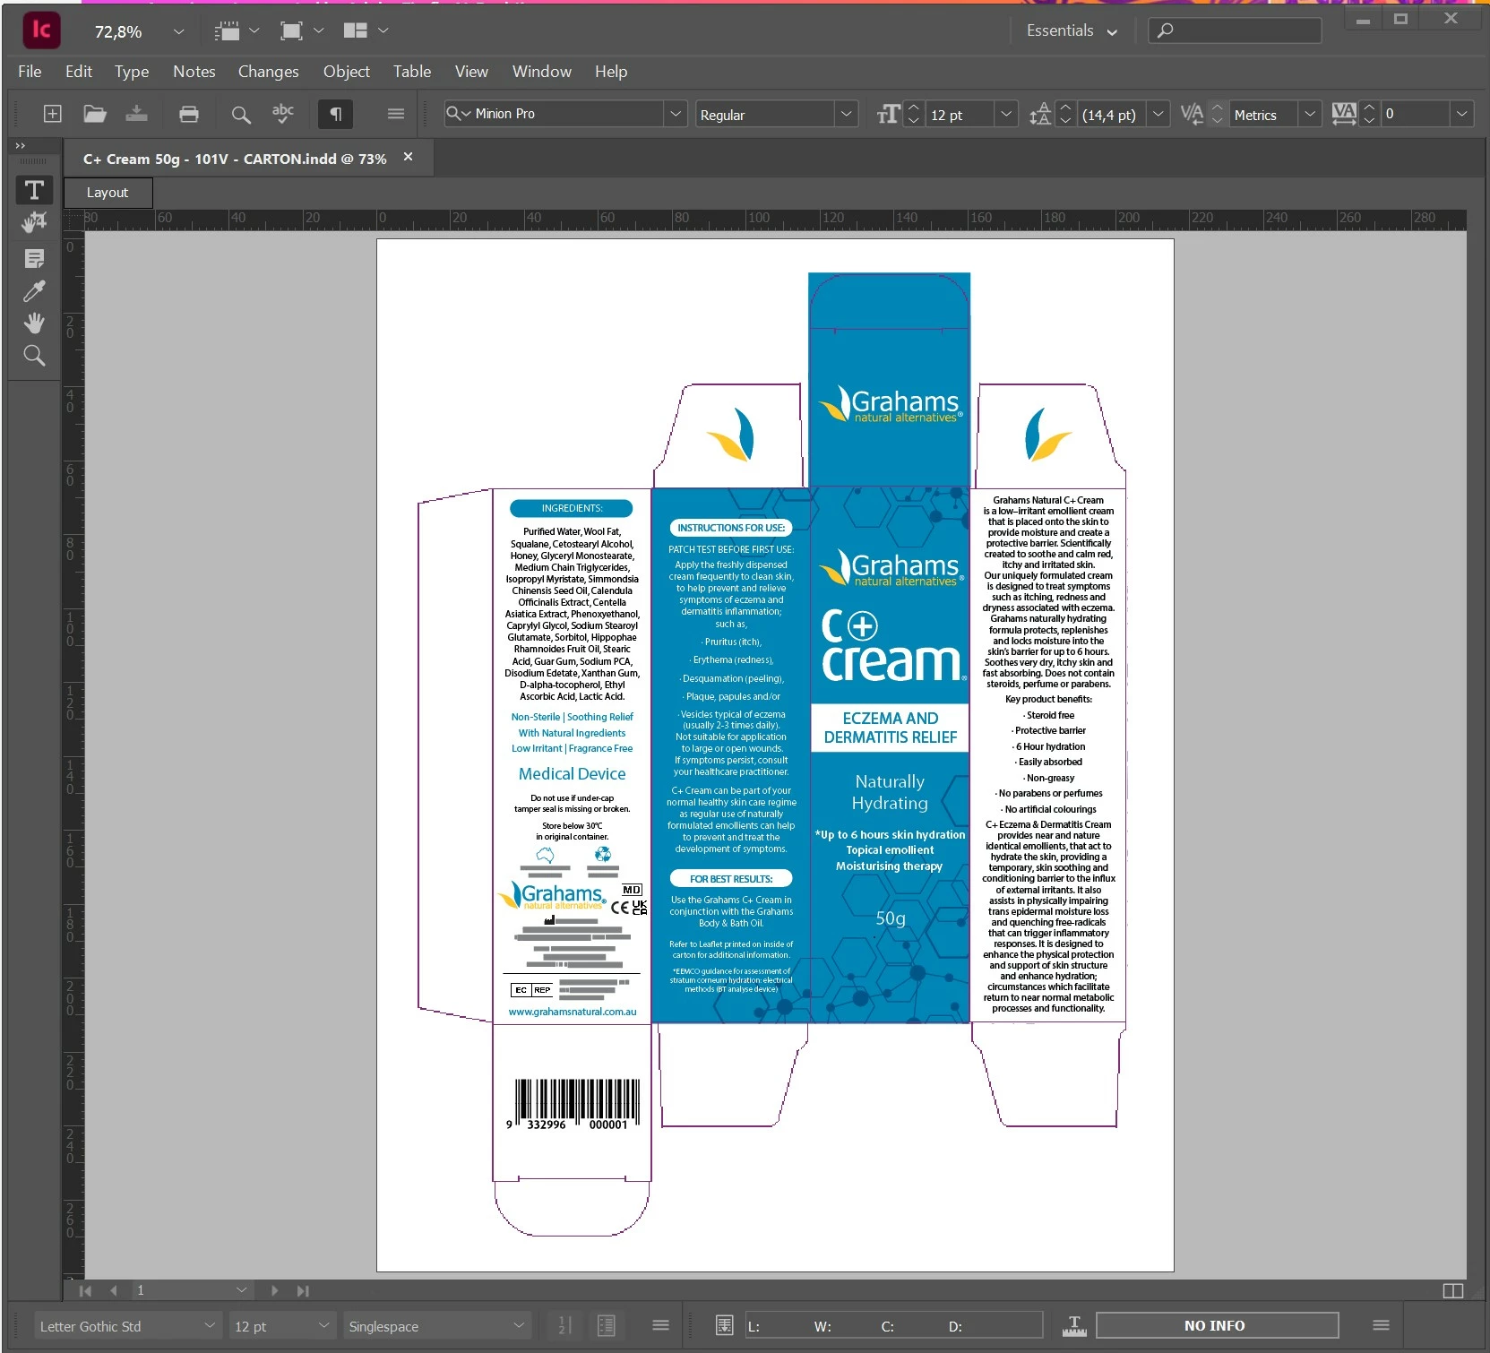This screenshot has height=1353, width=1490.
Task: Go to first page
Action: (85, 1291)
